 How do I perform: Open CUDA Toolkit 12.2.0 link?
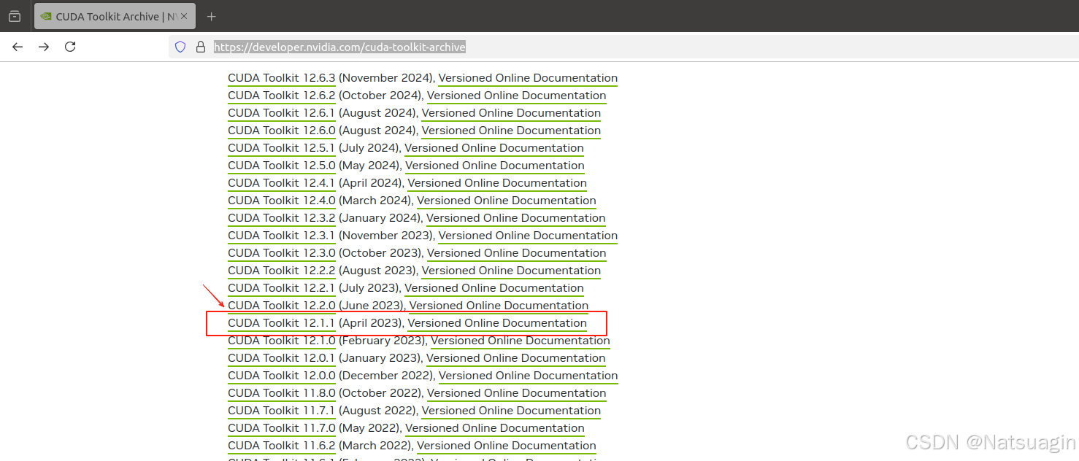pyautogui.click(x=282, y=306)
